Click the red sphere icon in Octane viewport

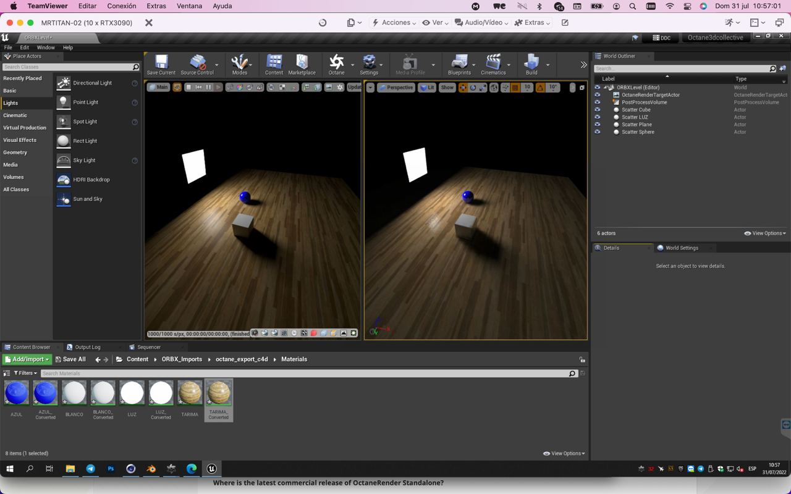click(314, 333)
